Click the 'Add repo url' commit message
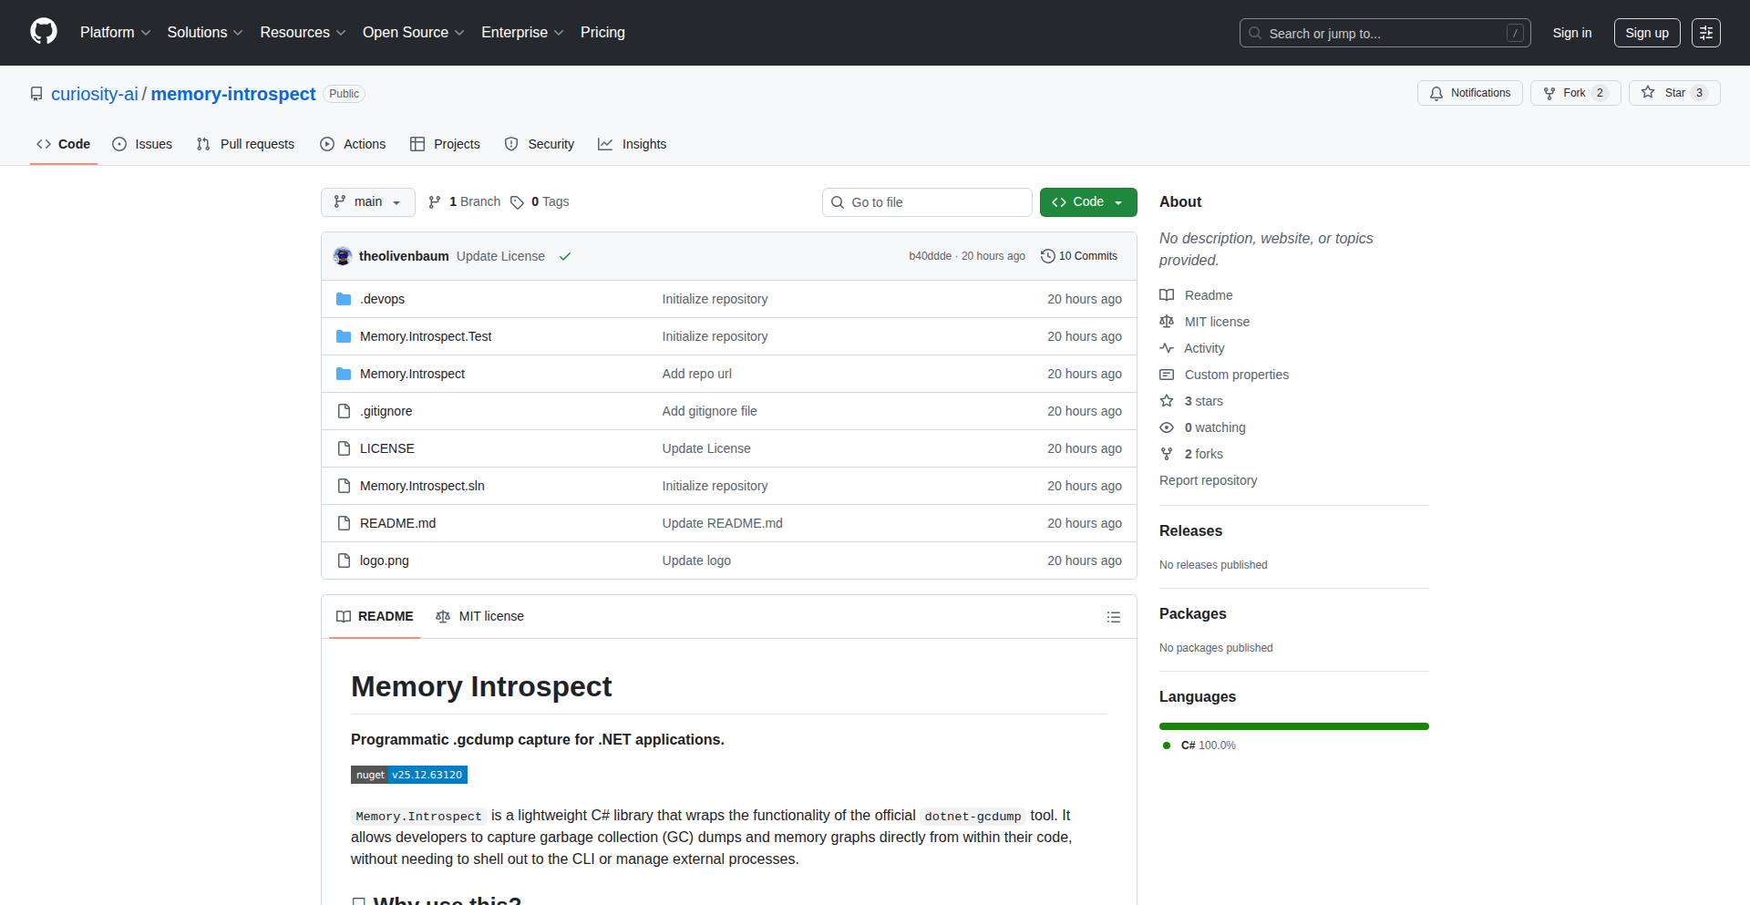Viewport: 1750px width, 905px height. 697,374
